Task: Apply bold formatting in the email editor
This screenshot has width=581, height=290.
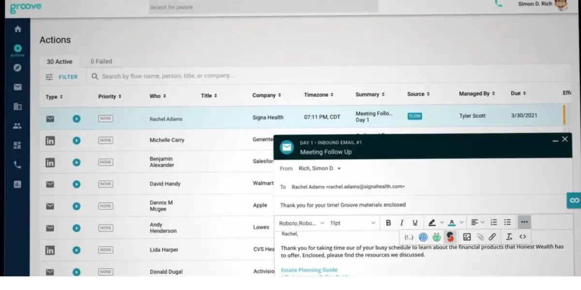Action: pos(388,223)
